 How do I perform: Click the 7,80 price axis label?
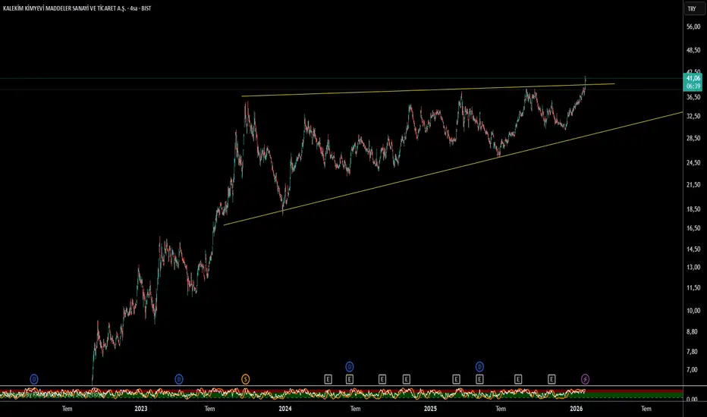coord(692,351)
